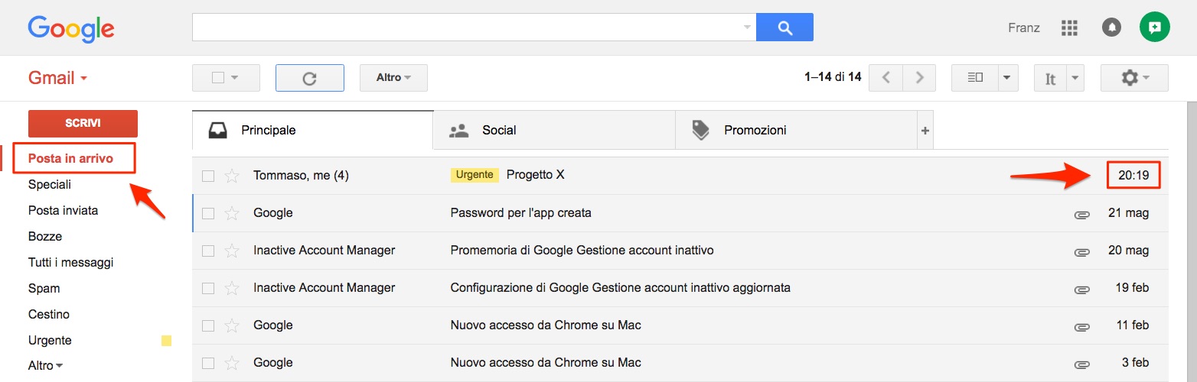Open 'Configurazione di Google Gestione account inattivo aggiornata'

tap(620, 288)
